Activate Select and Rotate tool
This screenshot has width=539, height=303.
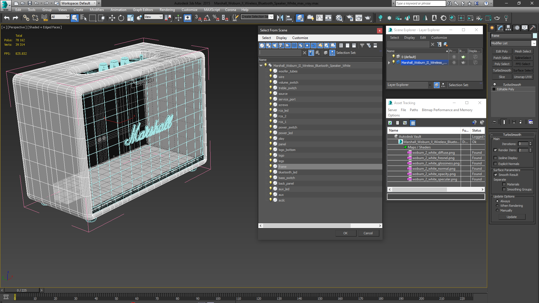(x=121, y=18)
